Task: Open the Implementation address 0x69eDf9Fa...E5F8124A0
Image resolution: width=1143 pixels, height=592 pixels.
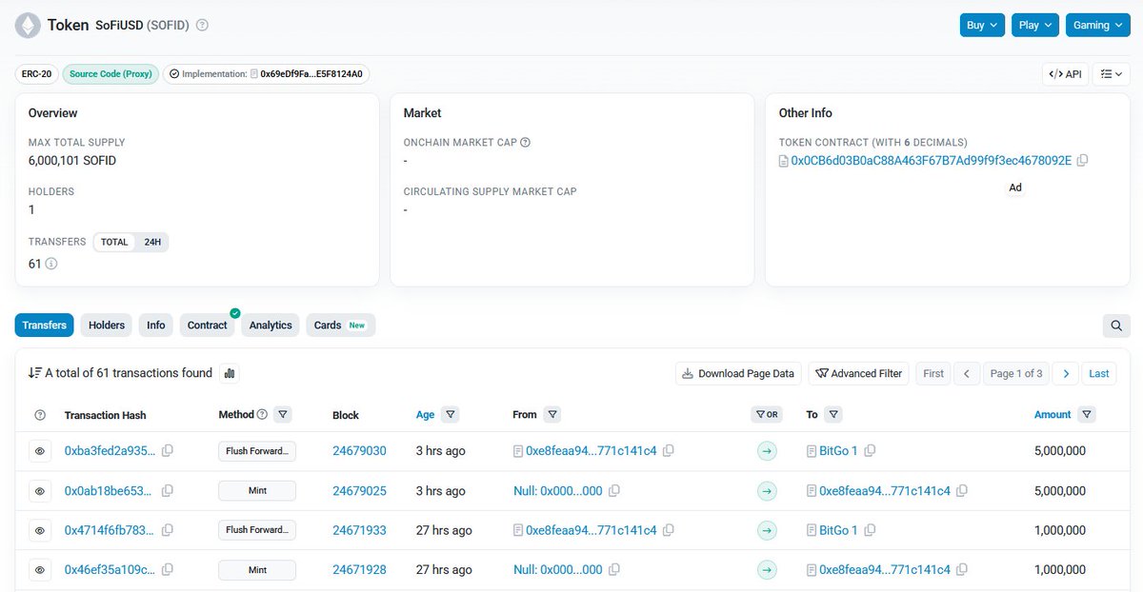Action: coord(311,74)
